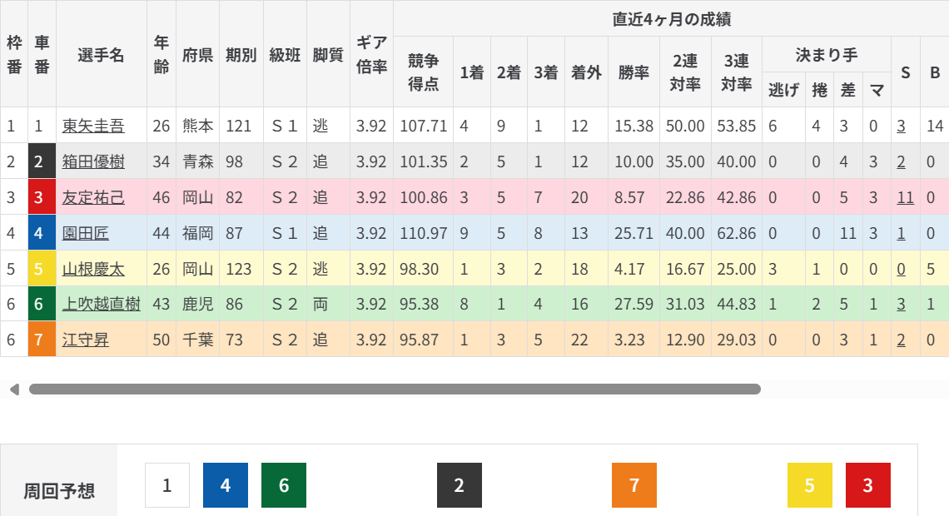Click the left scroll arrow below the table

(x=14, y=389)
